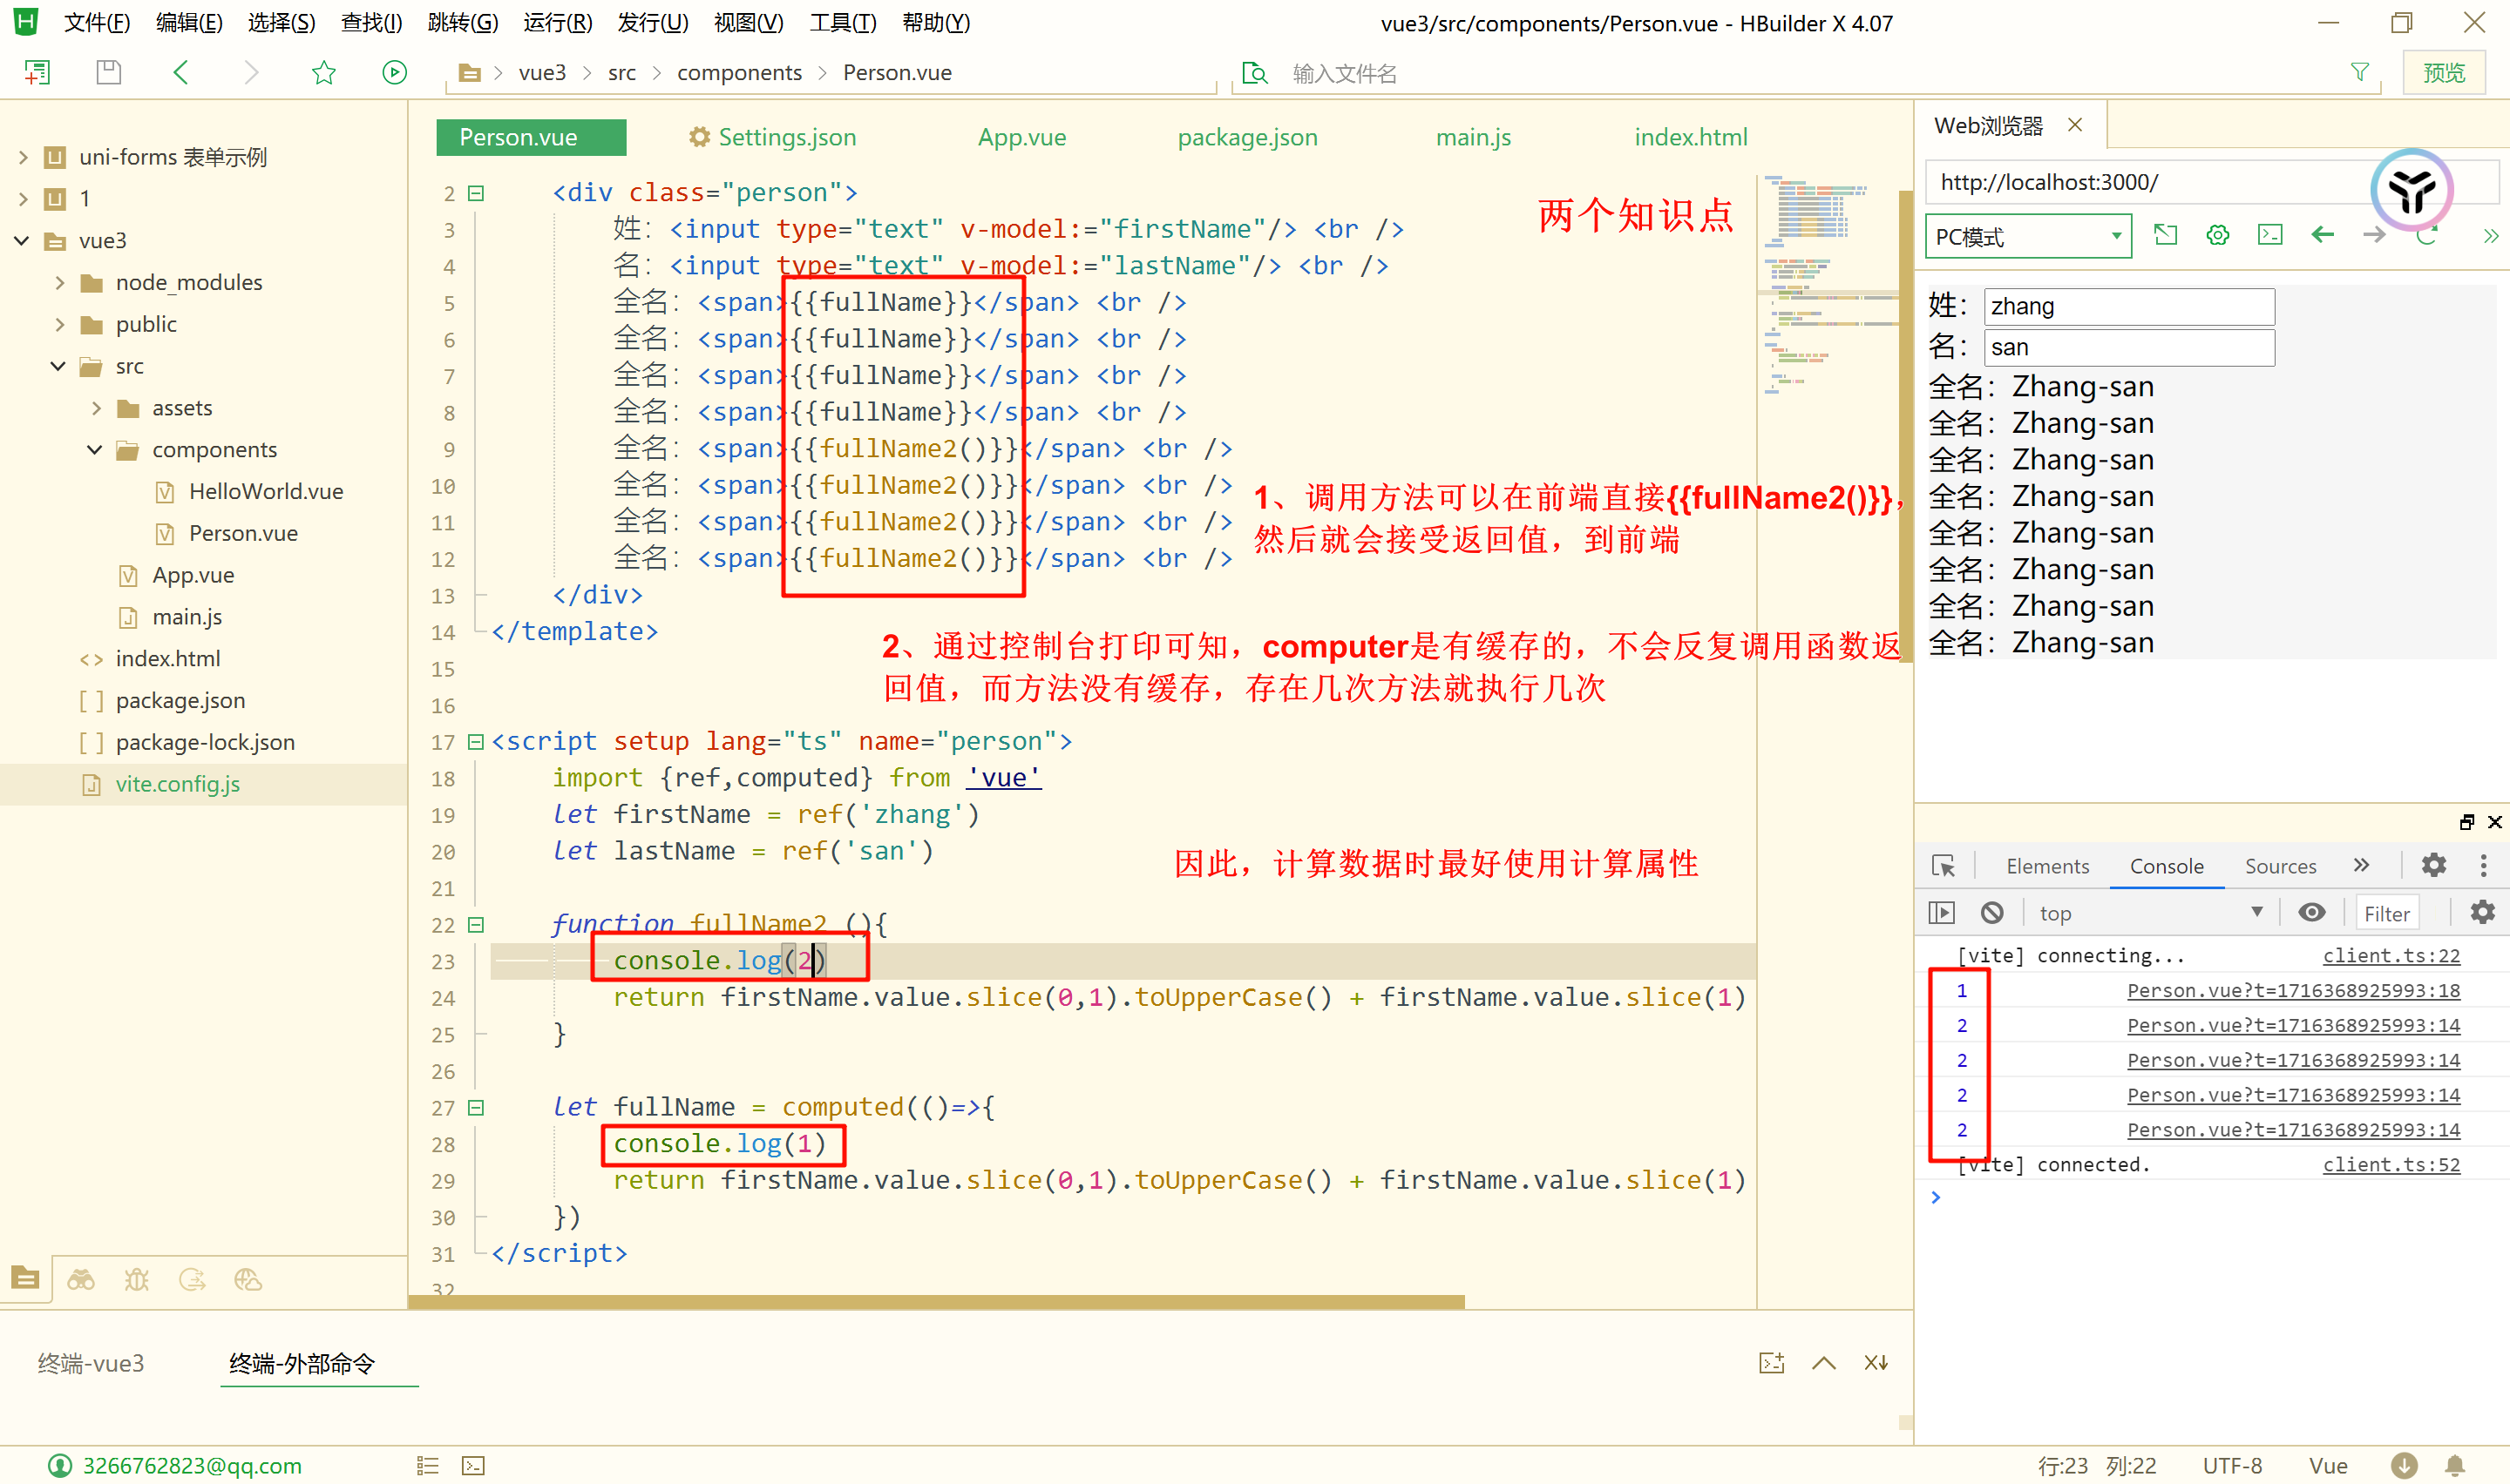The width and height of the screenshot is (2510, 1484).
Task: Click the 姓 input field containing zhang
Action: [2128, 306]
